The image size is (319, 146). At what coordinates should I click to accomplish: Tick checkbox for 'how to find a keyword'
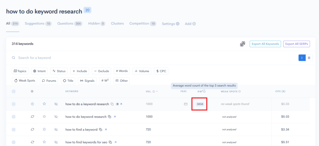point(14,129)
